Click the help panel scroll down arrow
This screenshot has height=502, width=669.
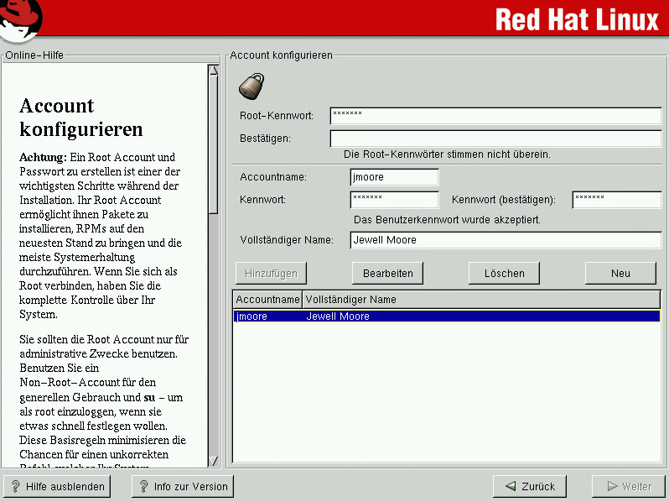pos(213,461)
